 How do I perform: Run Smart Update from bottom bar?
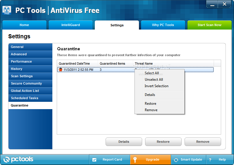(x=188, y=160)
